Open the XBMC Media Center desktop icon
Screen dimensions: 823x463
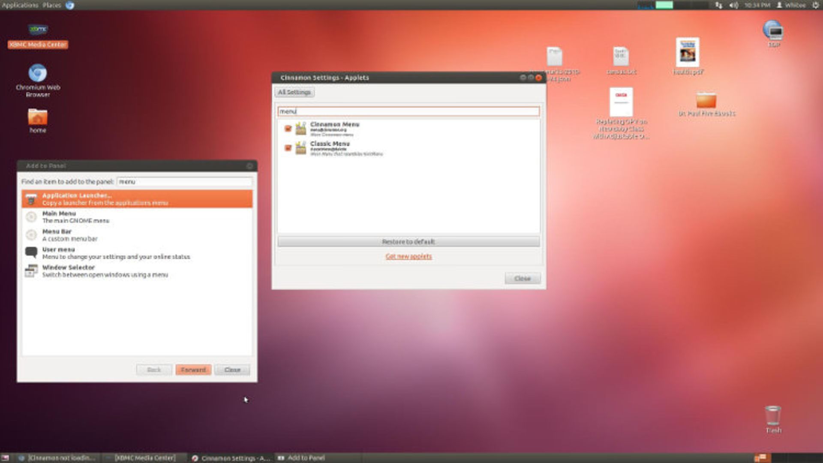[x=38, y=30]
